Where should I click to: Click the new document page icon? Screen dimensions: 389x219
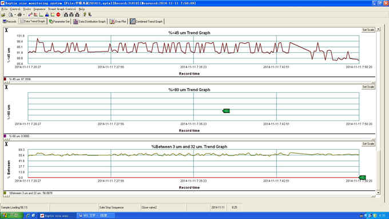point(11,15)
